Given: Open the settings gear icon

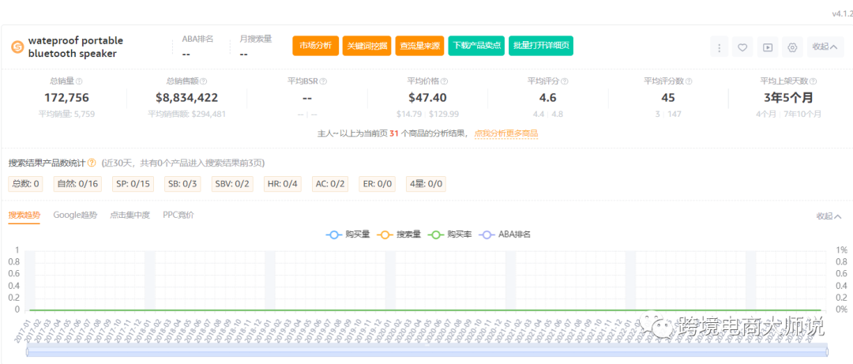Looking at the screenshot, I should coord(792,47).
